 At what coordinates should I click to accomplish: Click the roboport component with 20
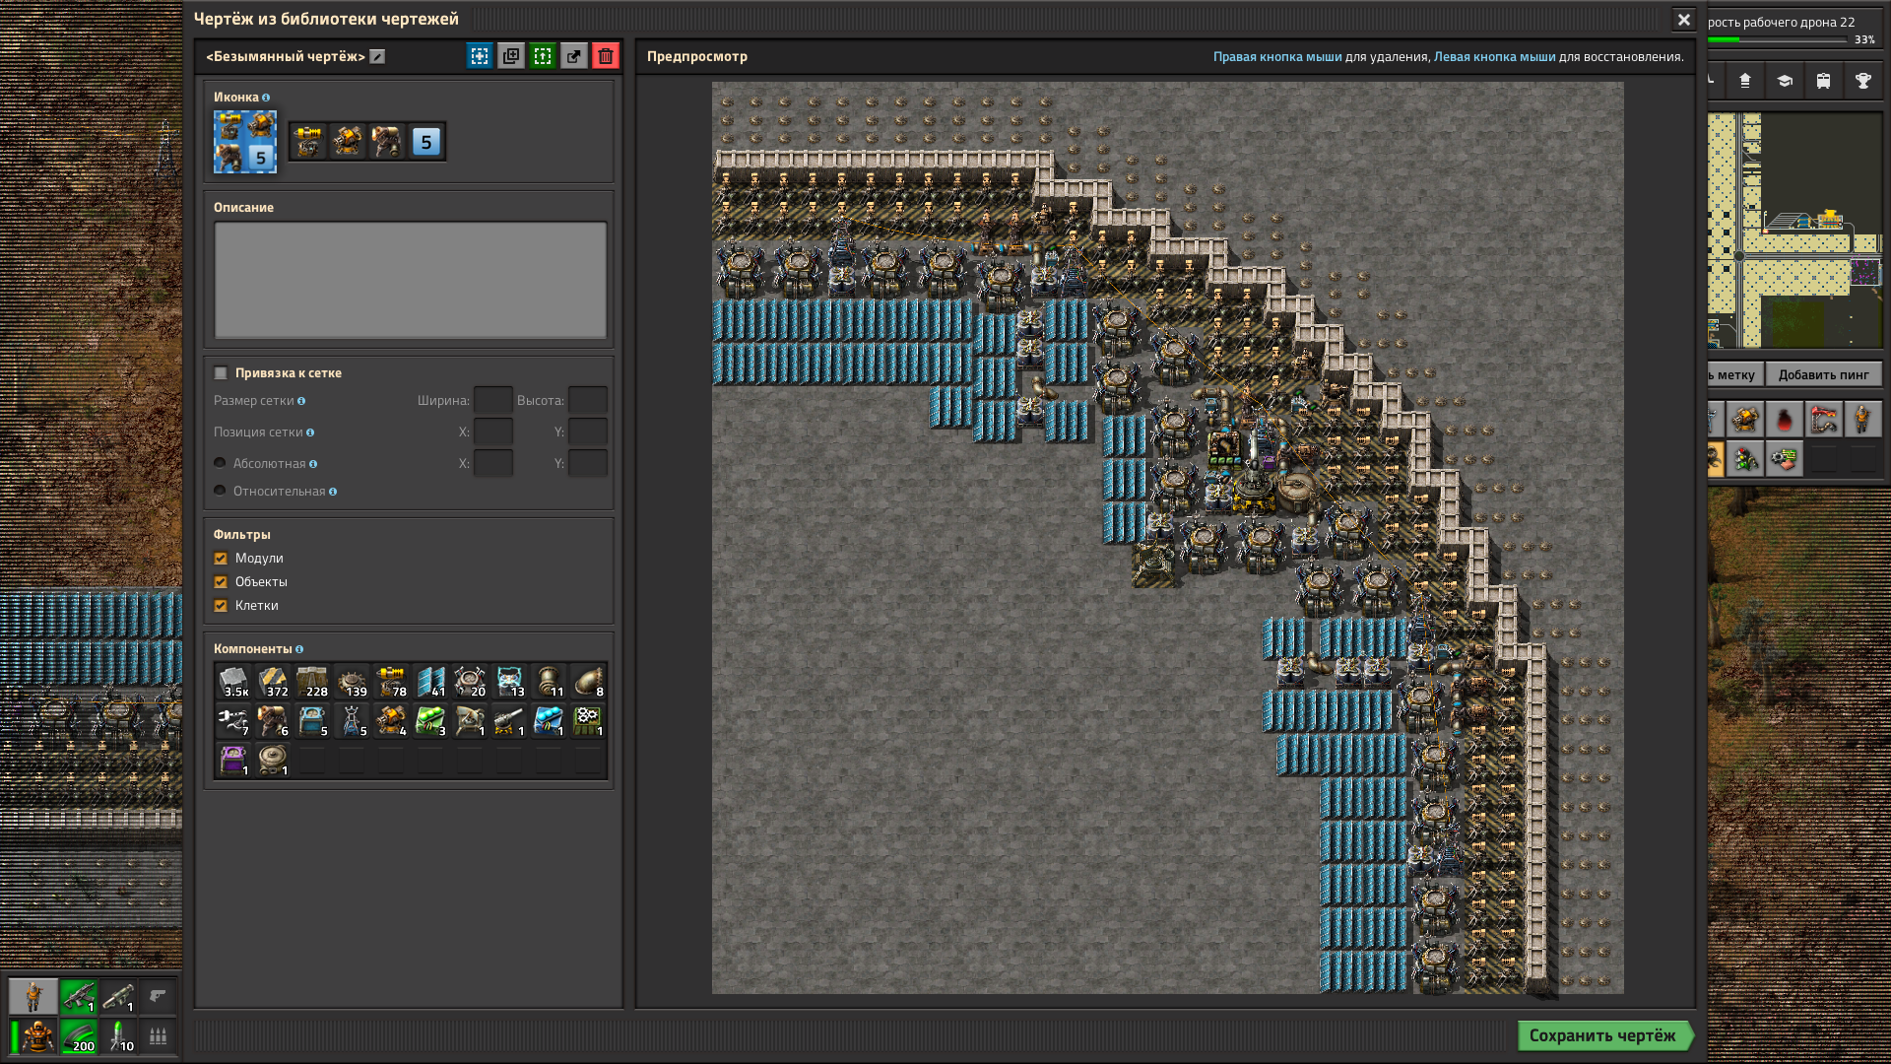click(470, 682)
